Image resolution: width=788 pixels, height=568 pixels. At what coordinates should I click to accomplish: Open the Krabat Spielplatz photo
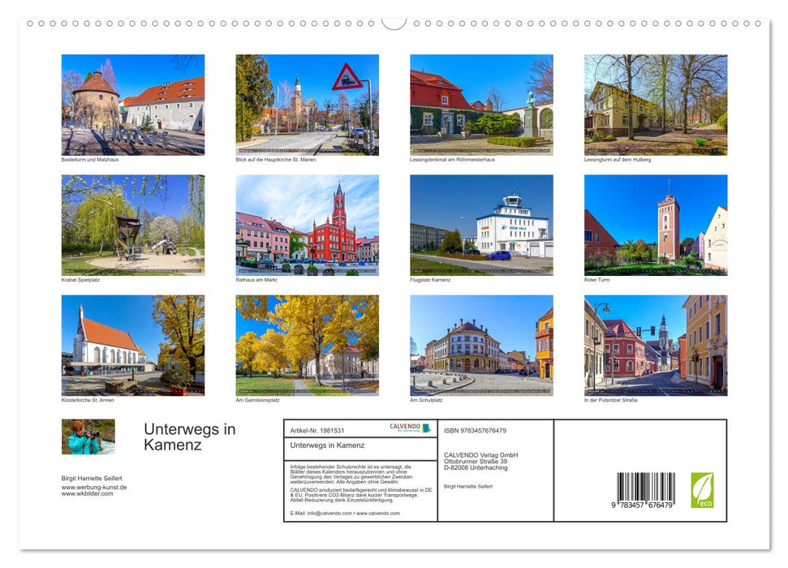click(x=132, y=226)
